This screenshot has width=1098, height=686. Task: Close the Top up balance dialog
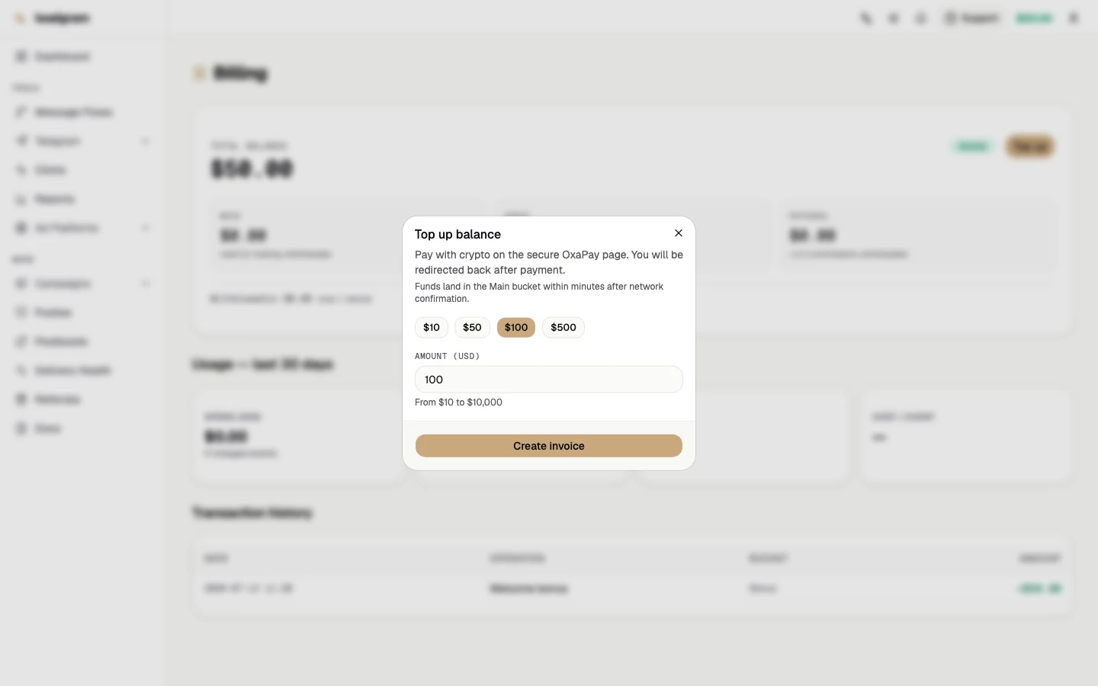point(679,233)
